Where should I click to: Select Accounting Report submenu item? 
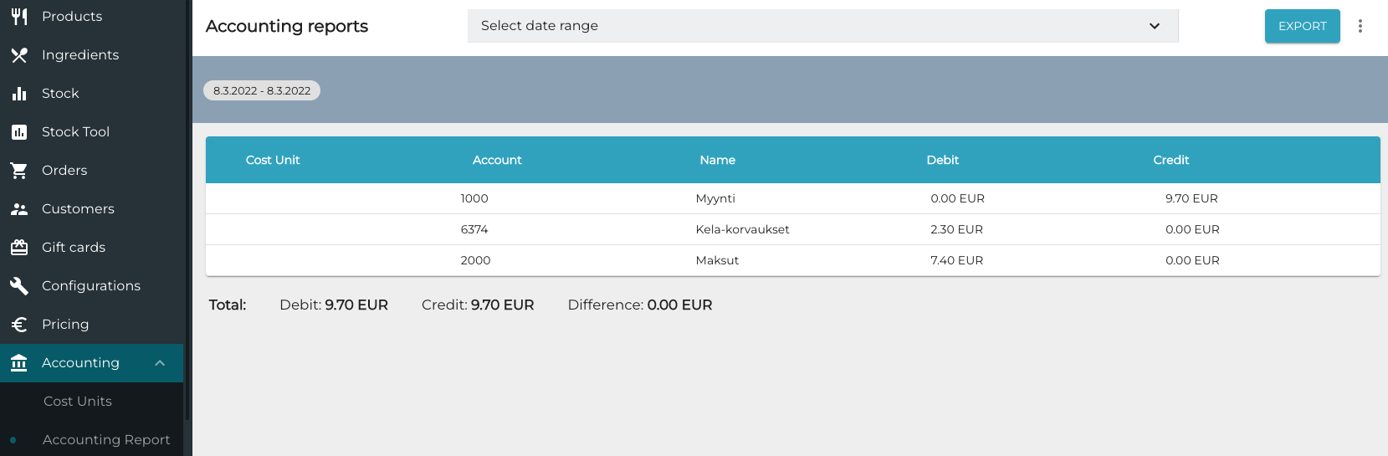click(106, 440)
